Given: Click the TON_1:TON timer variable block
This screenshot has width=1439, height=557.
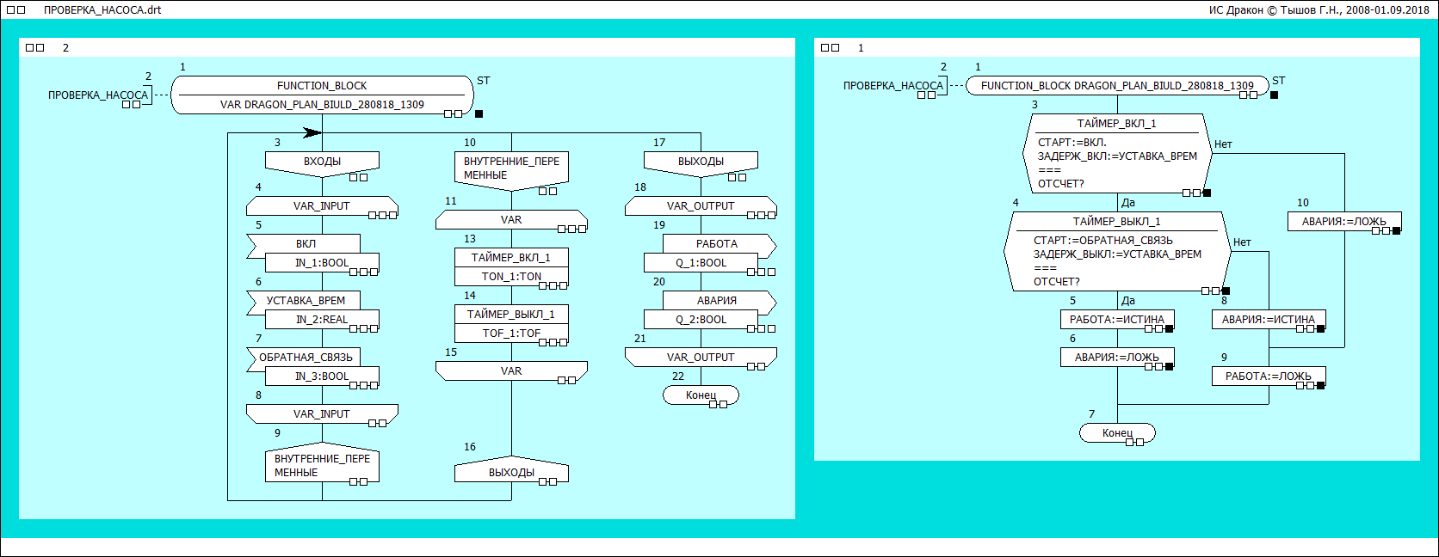Looking at the screenshot, I should (511, 277).
